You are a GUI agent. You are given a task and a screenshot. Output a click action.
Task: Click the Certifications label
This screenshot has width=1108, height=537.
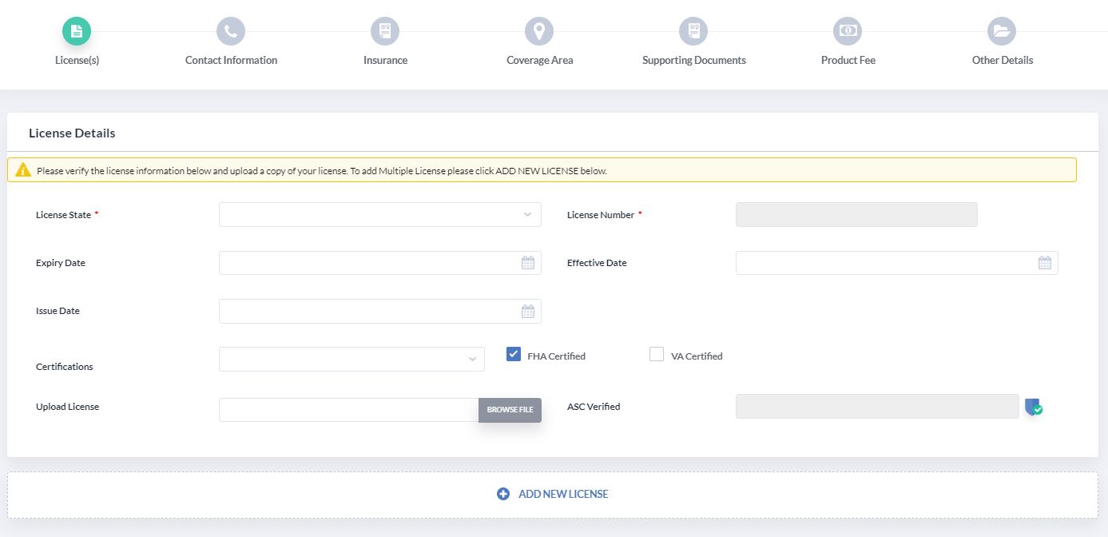(64, 367)
